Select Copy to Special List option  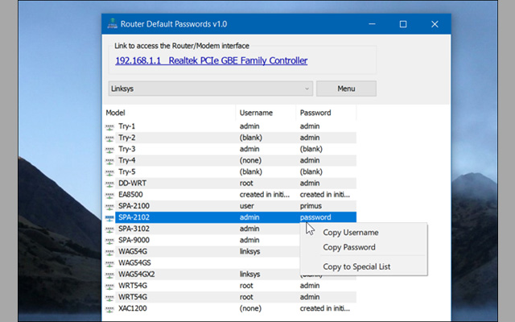click(356, 266)
